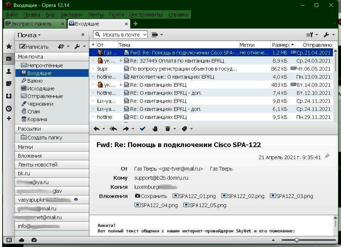Close the Входящие tab
Screen dimensions: 341x247
click(x=126, y=24)
